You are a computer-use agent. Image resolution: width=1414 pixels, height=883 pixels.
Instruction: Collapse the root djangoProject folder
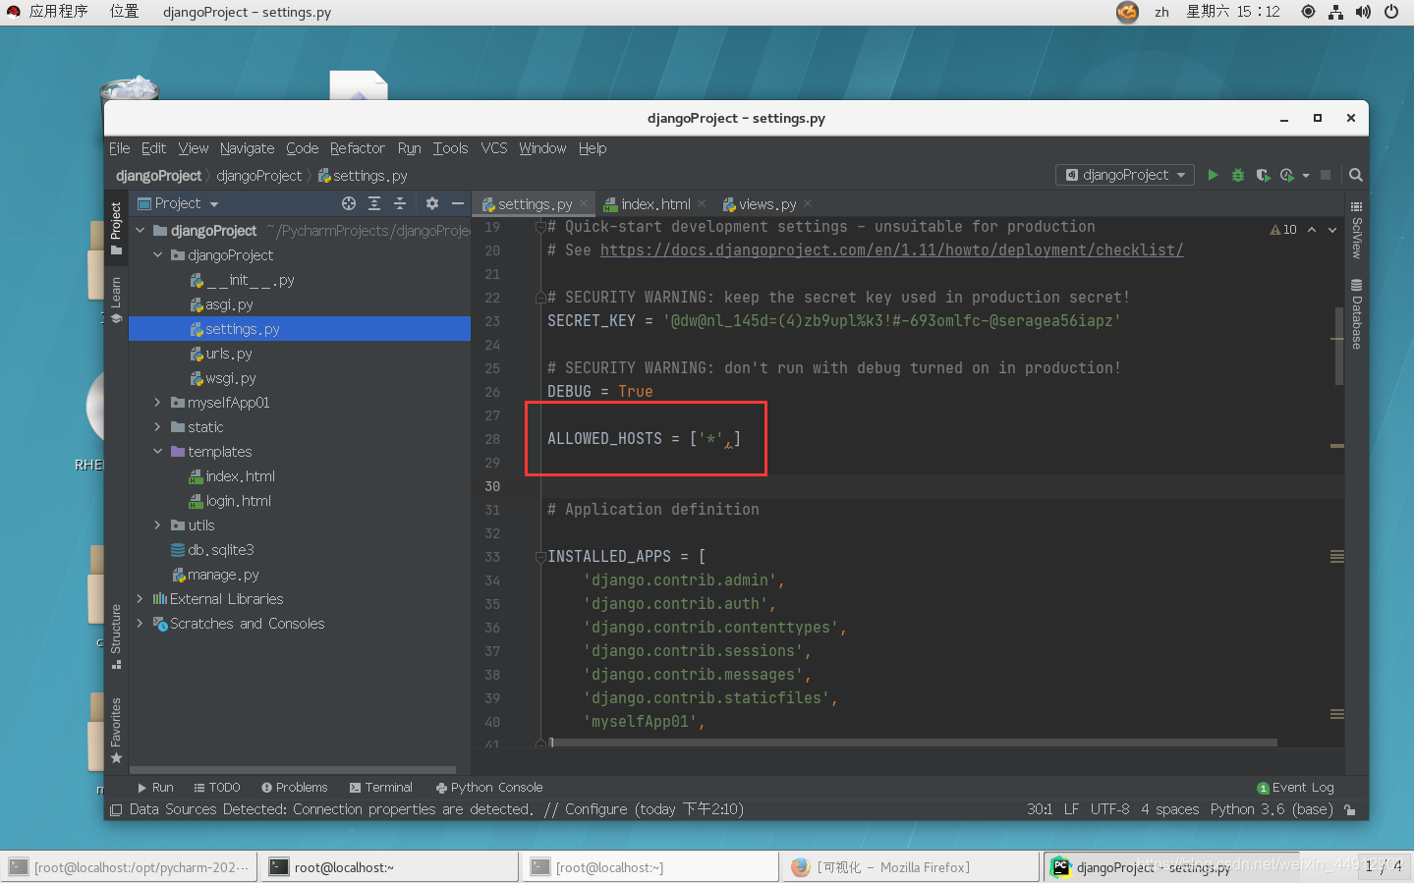pyautogui.click(x=141, y=231)
